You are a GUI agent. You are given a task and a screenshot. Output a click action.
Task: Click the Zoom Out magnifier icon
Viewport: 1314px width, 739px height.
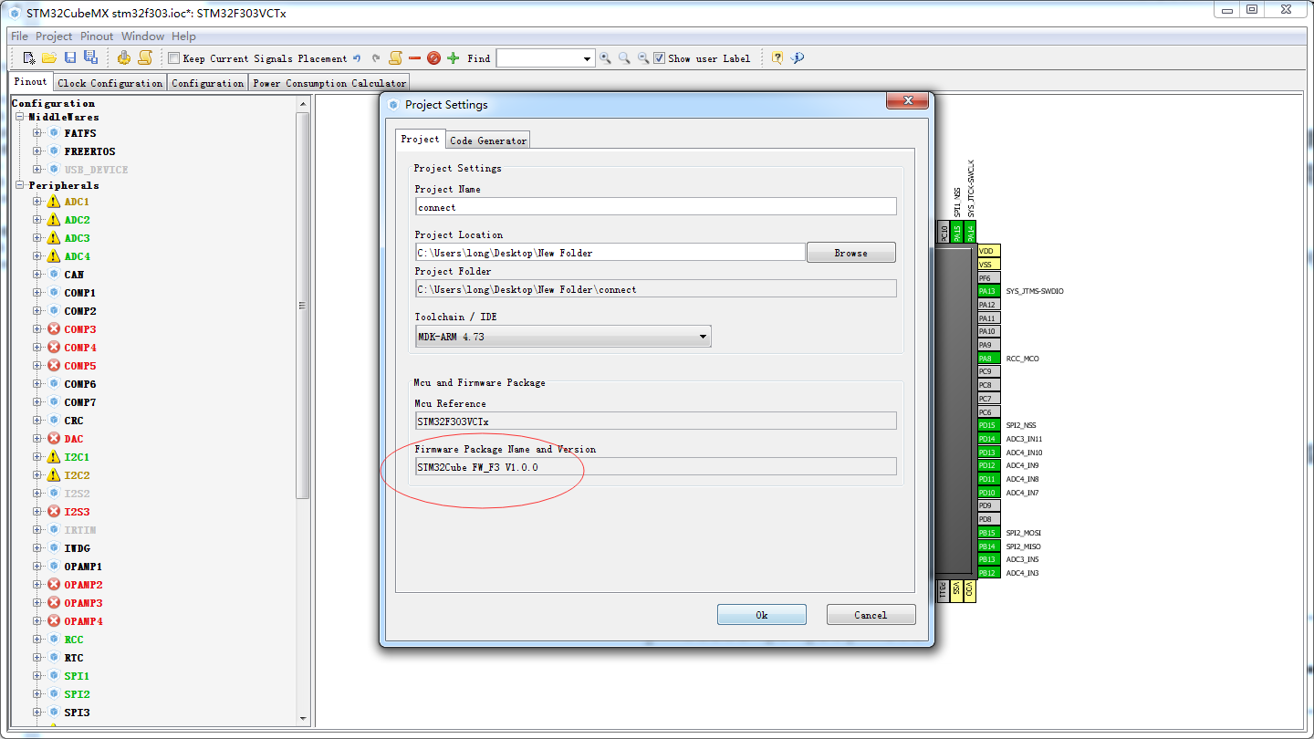[x=643, y=58]
